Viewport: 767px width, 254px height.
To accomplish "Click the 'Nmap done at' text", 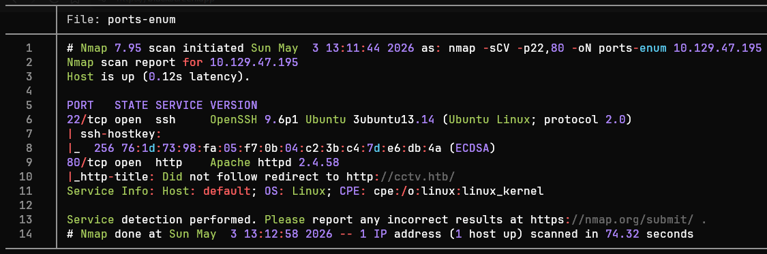I will (121, 234).
